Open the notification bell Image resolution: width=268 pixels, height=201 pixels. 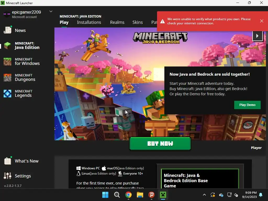pos(261,195)
